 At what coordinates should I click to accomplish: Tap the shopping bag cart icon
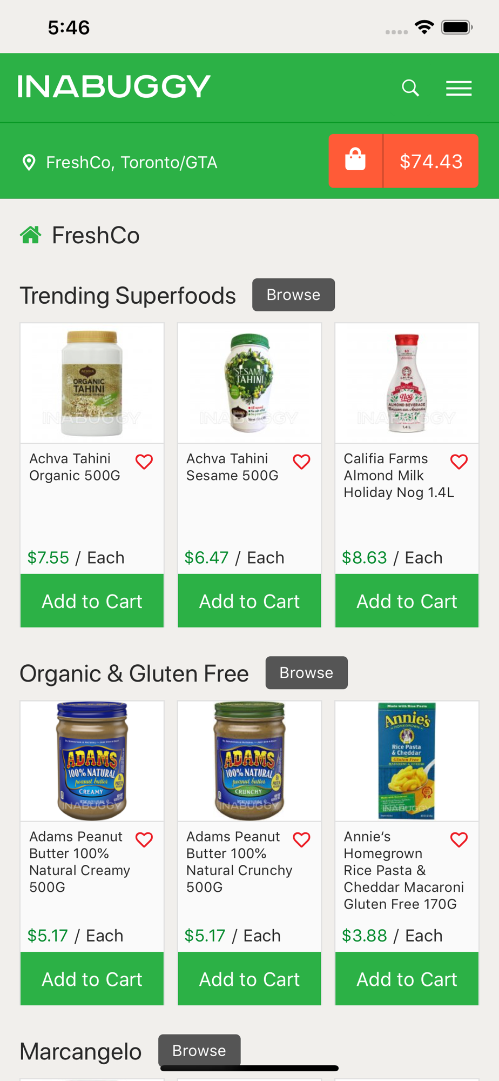click(355, 161)
